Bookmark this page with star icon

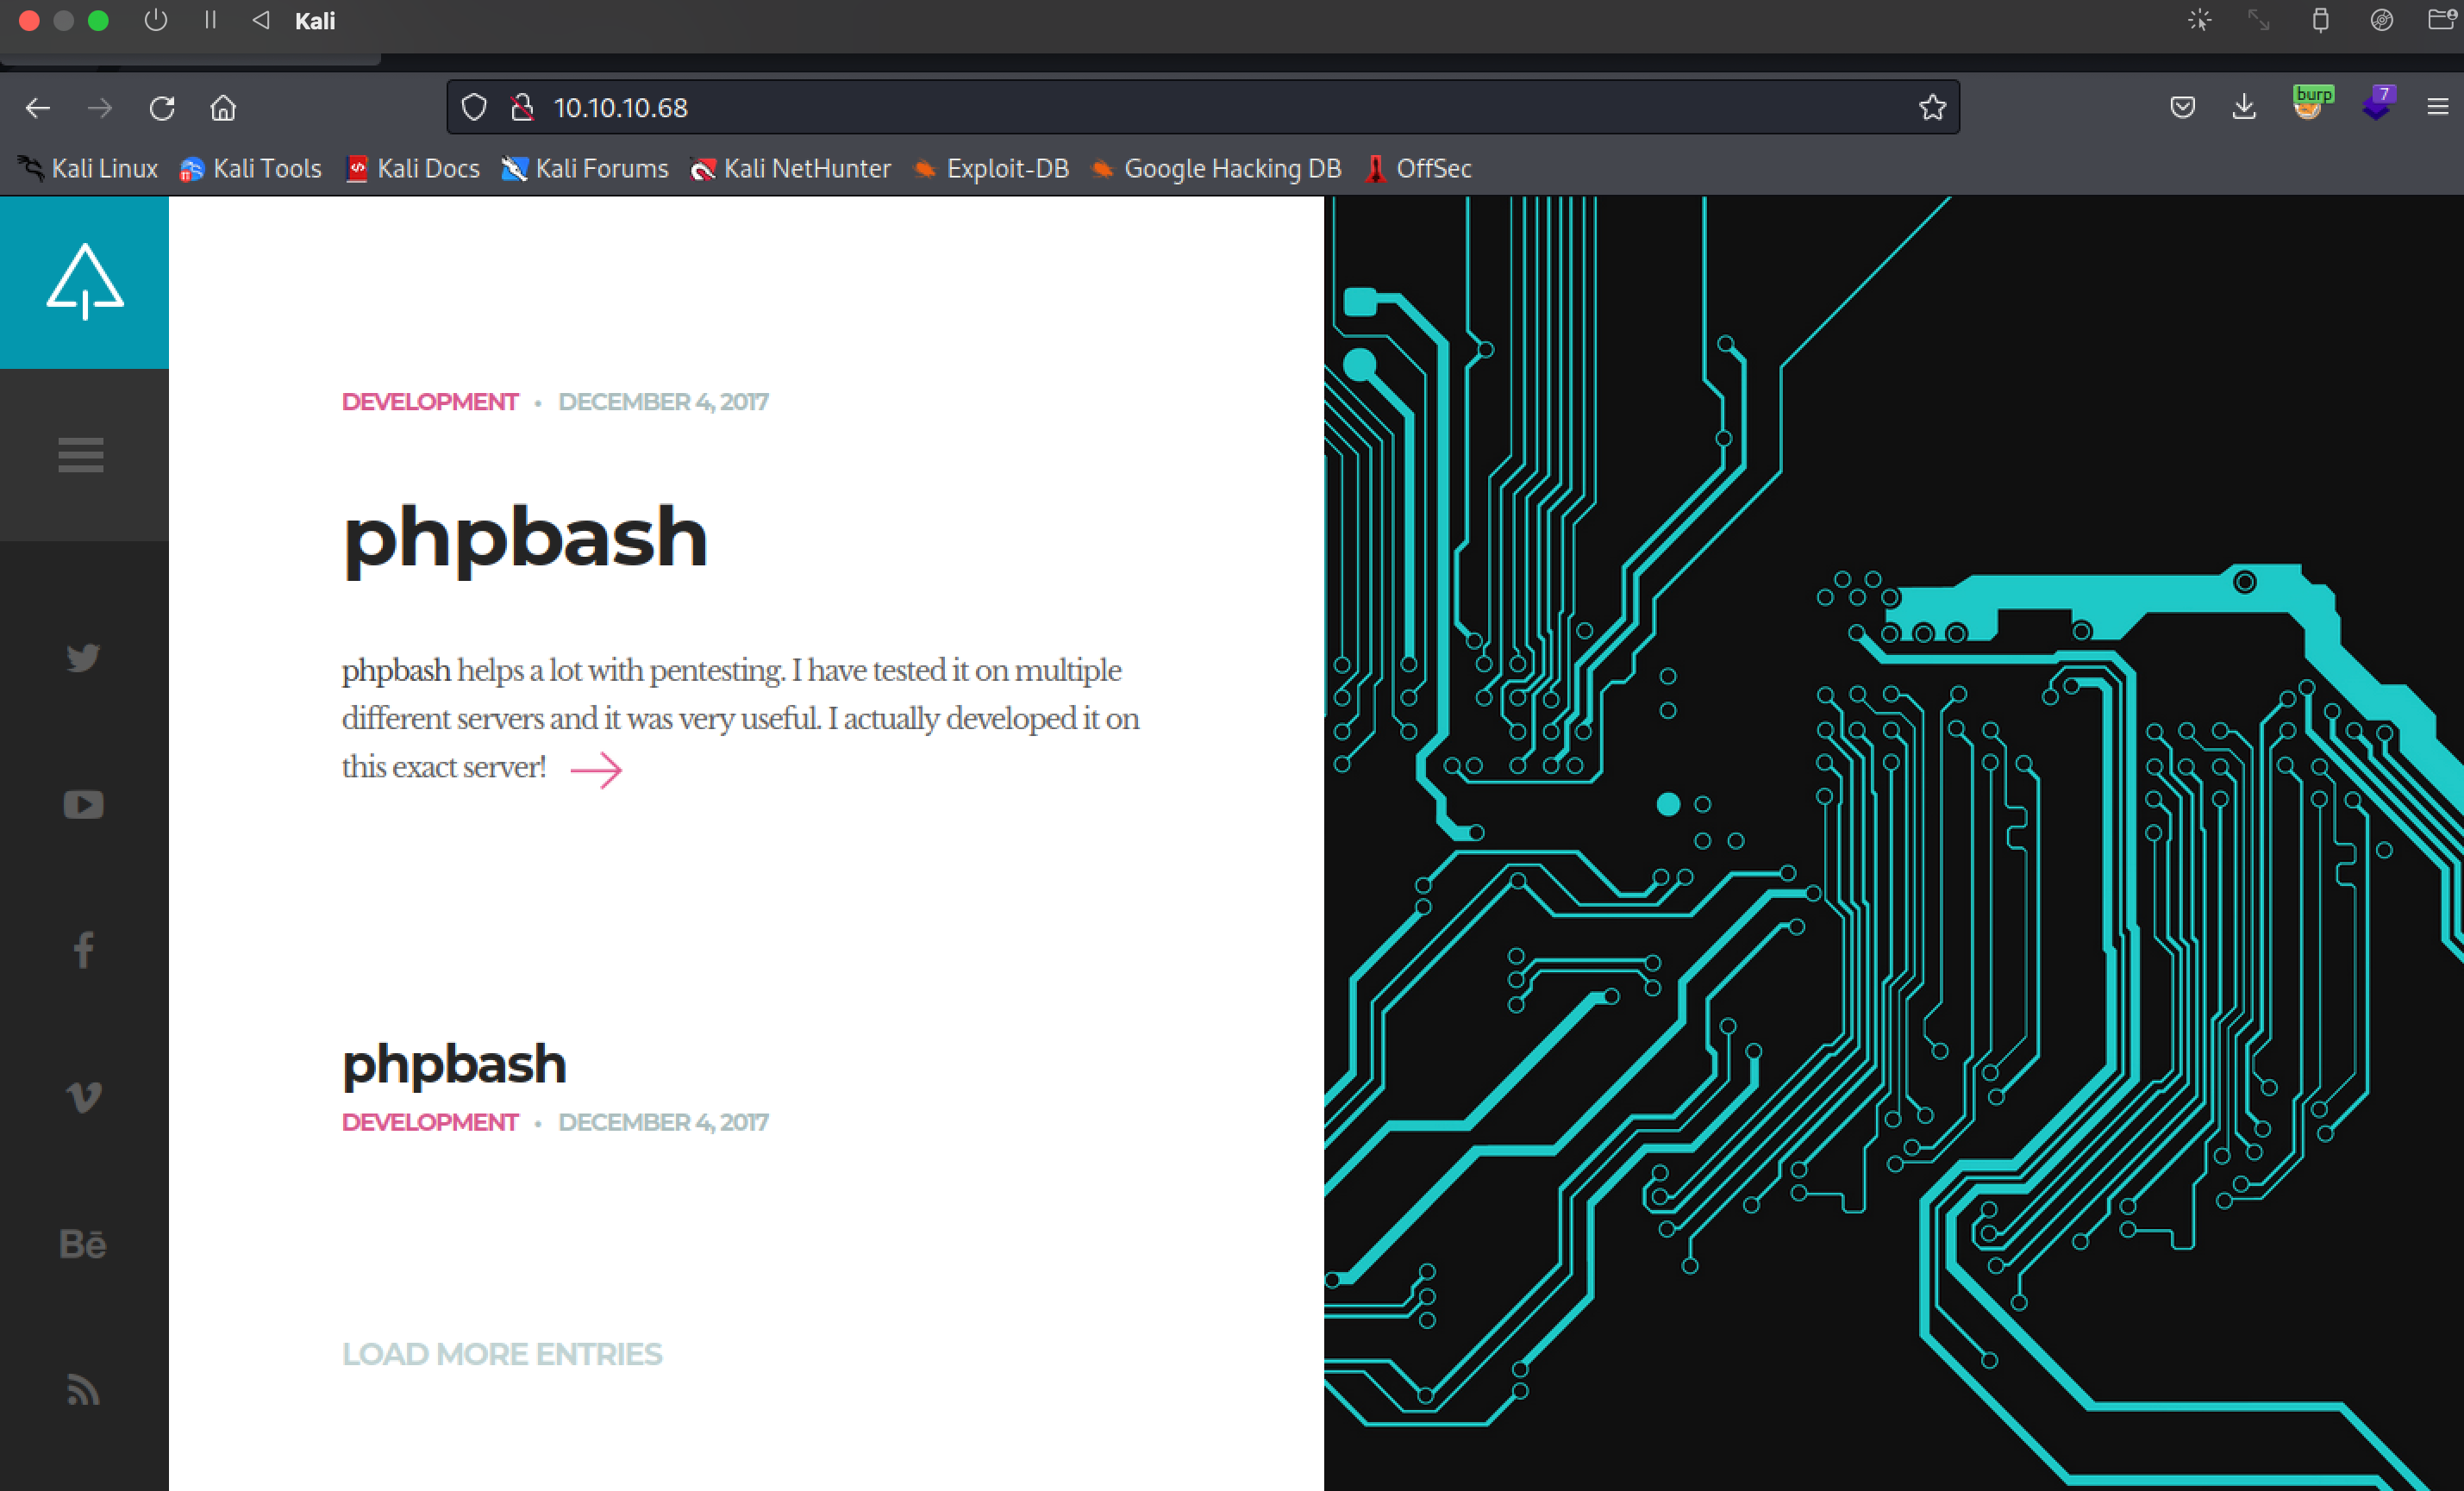tap(1932, 108)
